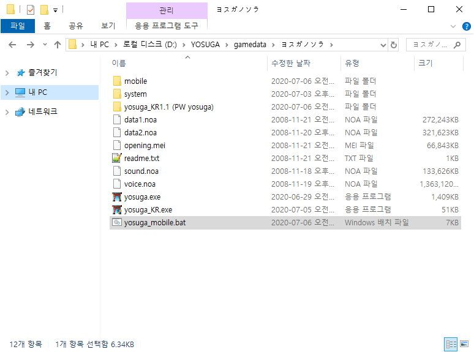Click the New folder quick-access icon
474x352 pixels.
click(x=44, y=10)
